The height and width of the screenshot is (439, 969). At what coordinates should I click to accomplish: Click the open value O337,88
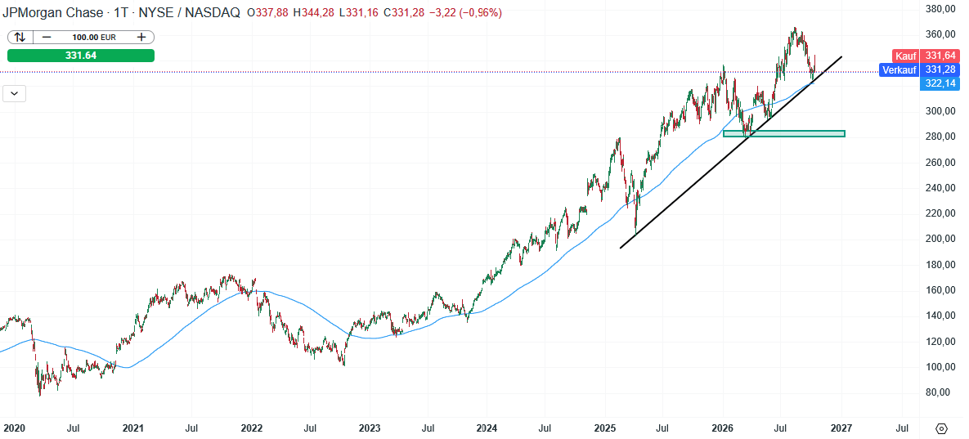click(x=267, y=12)
